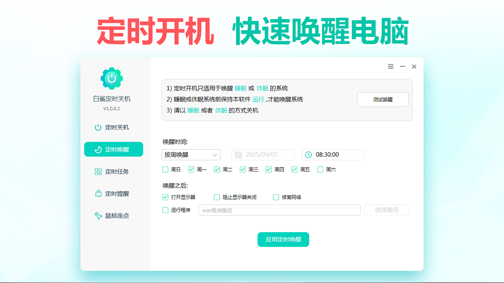Select the 定时唤醒 sidebar item
Image resolution: width=504 pixels, height=283 pixels.
(x=113, y=149)
